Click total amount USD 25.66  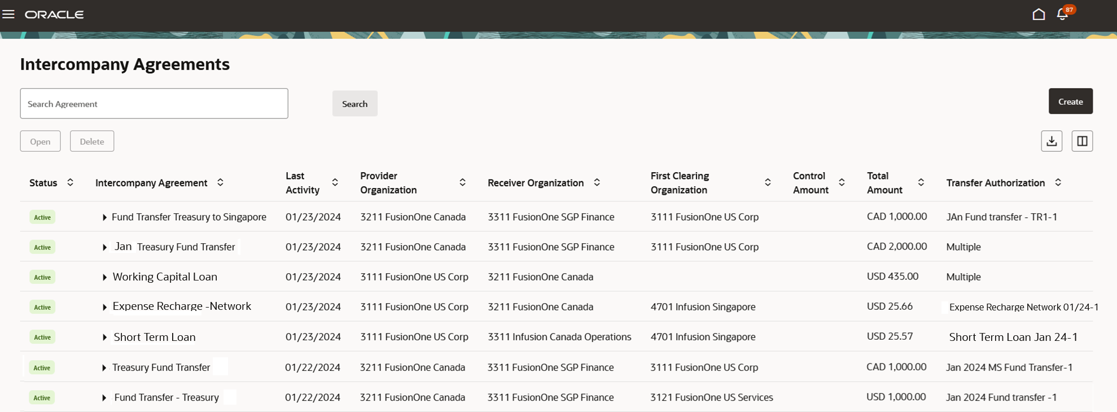890,306
